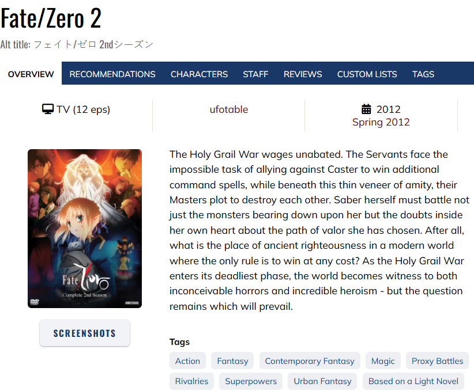This screenshot has width=474, height=391.
Task: Click the calendar icon beside 2012
Action: point(366,109)
